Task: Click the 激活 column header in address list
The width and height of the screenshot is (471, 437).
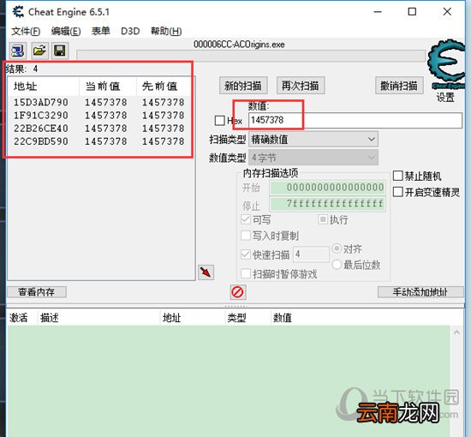Action: click(x=22, y=317)
